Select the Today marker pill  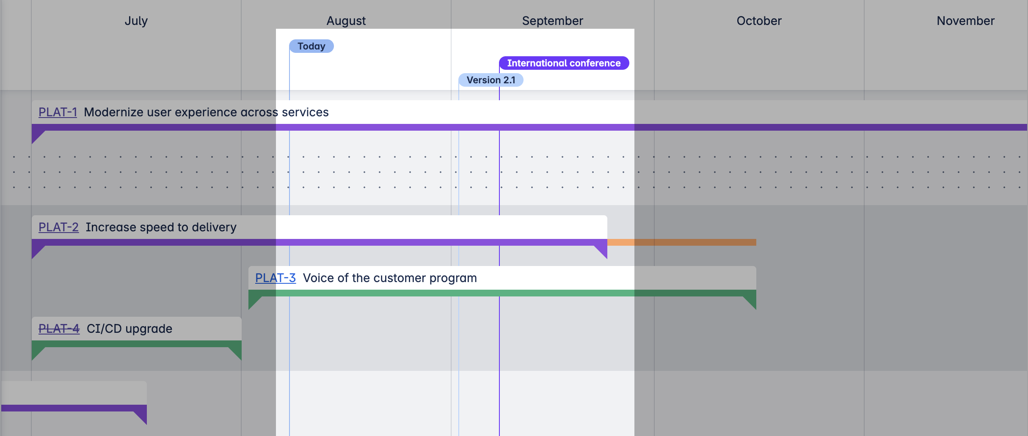point(311,46)
